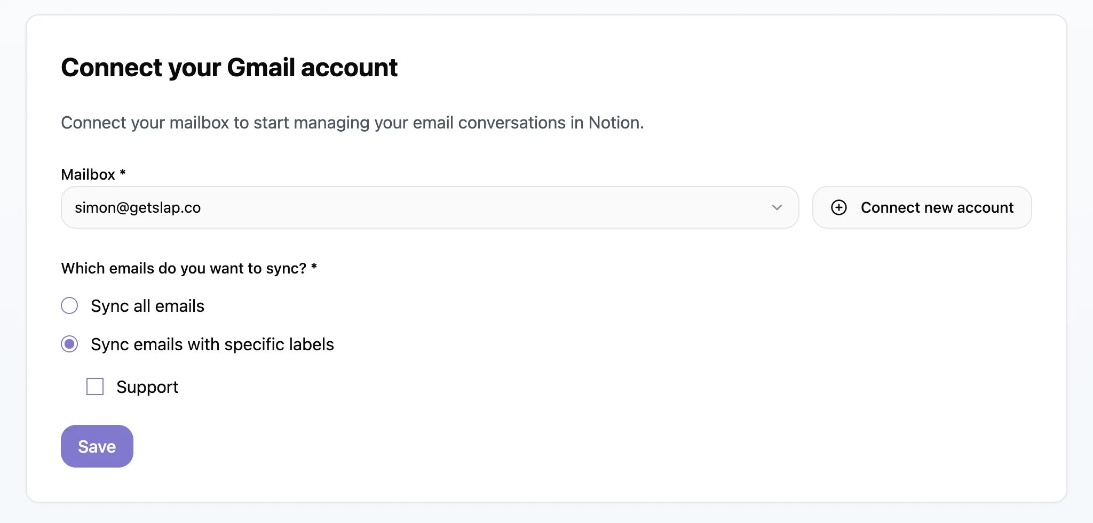Click the mailbox description paragraph text
The height and width of the screenshot is (523, 1093).
click(x=352, y=123)
